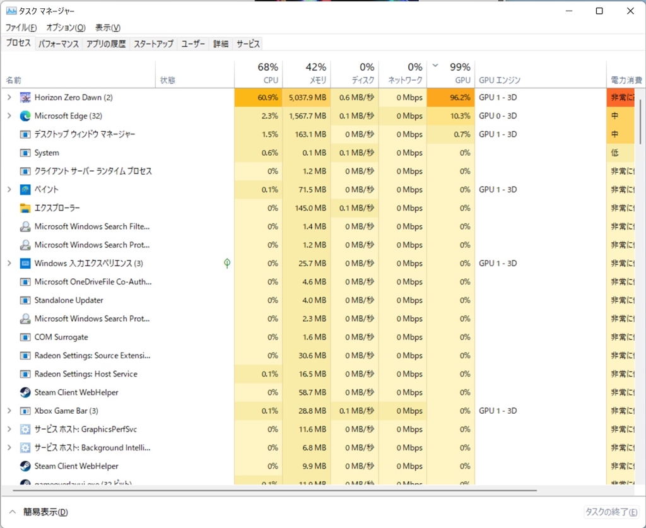Screen dimensions: 646x528
Task: Sort by the GPU エンジン column header
Action: (x=541, y=74)
